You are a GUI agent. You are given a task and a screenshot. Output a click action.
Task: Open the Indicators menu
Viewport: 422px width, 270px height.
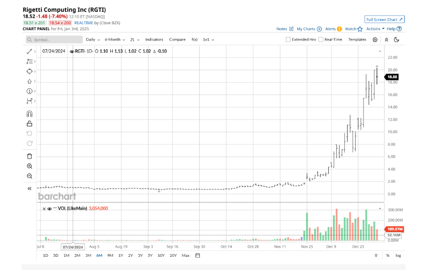[x=154, y=40]
